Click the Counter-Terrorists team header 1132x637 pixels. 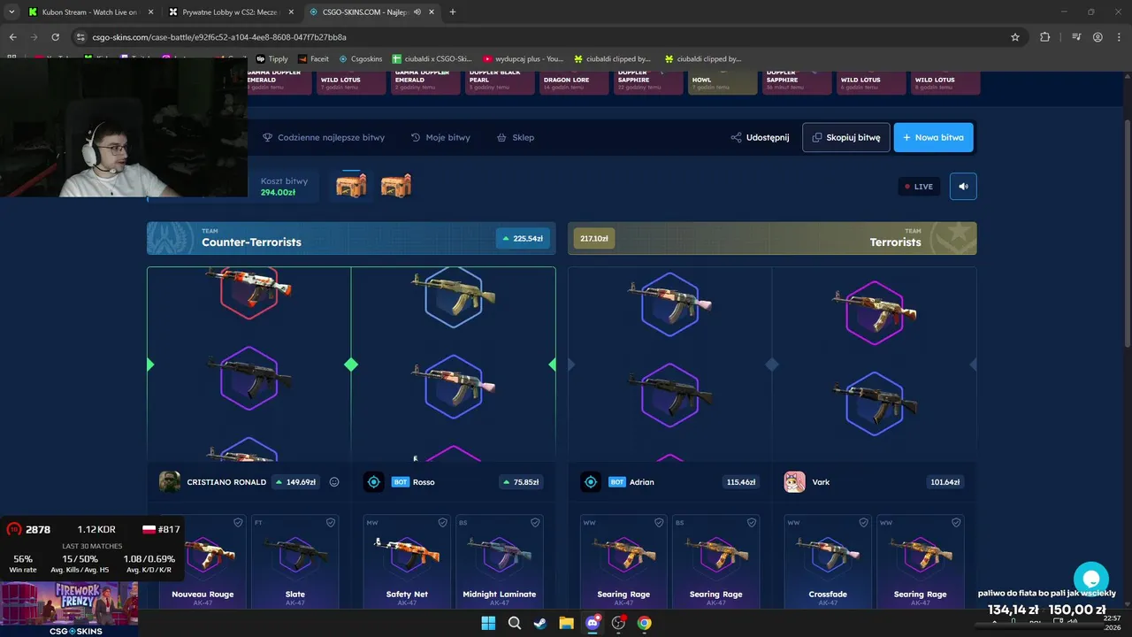click(351, 238)
